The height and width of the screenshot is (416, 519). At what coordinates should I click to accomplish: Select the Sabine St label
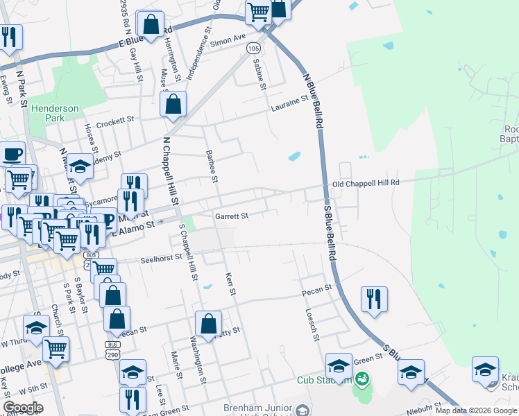coord(259,75)
